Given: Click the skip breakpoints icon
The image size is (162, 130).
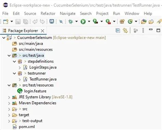Looking at the screenshot, I should point(61,21).
